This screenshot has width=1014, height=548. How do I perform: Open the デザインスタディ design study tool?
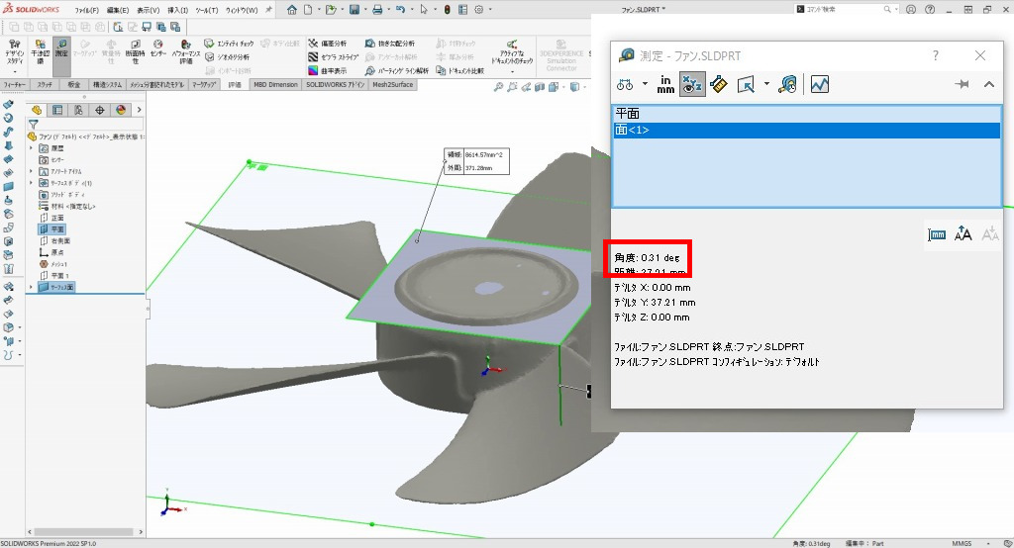click(14, 50)
